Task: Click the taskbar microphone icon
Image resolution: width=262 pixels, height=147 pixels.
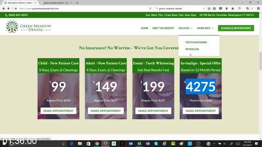Action: [x=63, y=143]
